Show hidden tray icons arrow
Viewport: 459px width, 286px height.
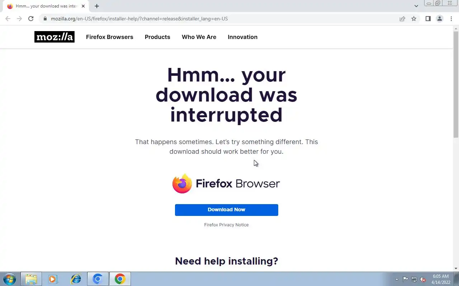point(397,279)
